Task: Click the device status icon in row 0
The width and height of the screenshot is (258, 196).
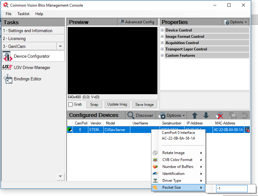Action: tap(70, 130)
